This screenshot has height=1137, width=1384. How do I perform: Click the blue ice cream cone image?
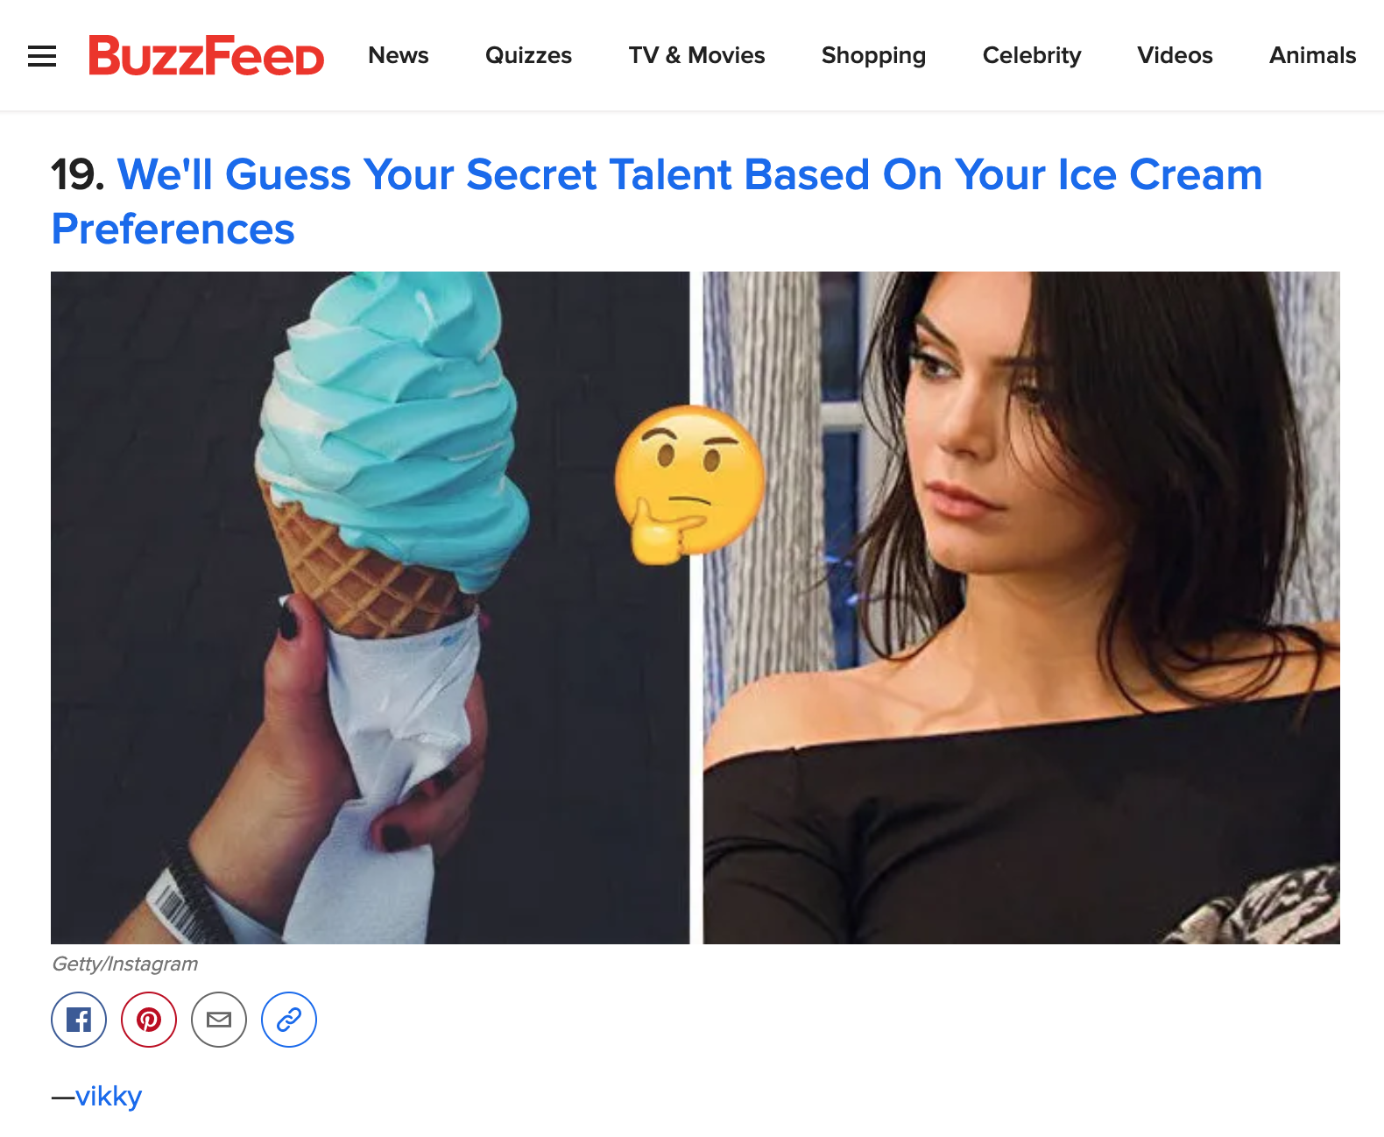(x=370, y=608)
